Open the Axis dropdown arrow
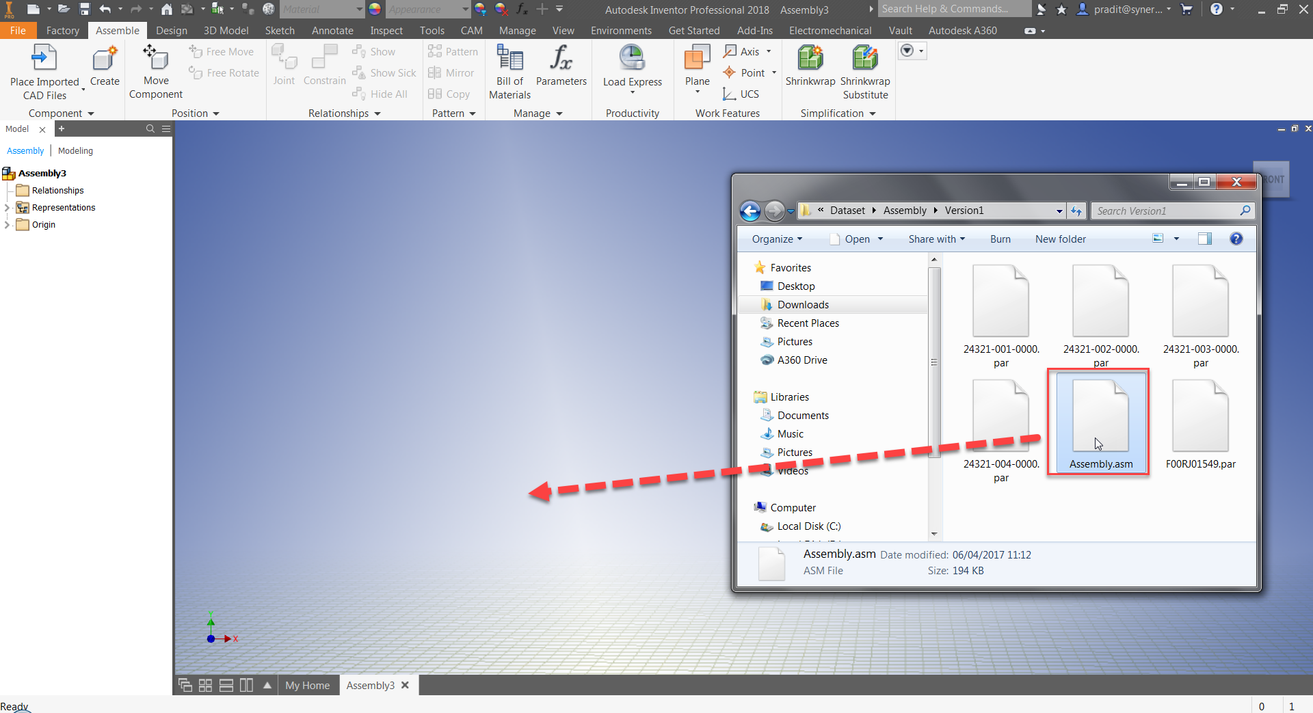 767,51
